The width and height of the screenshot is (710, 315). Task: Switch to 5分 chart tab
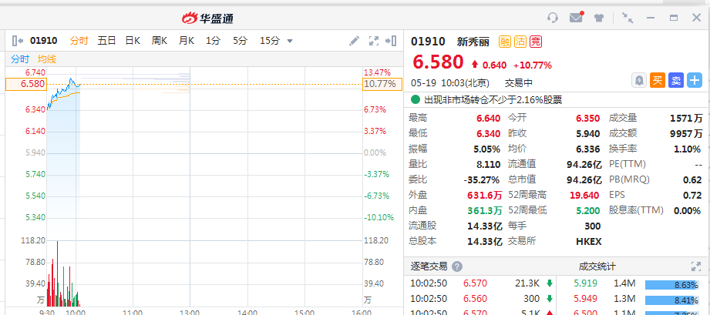pyautogui.click(x=240, y=41)
